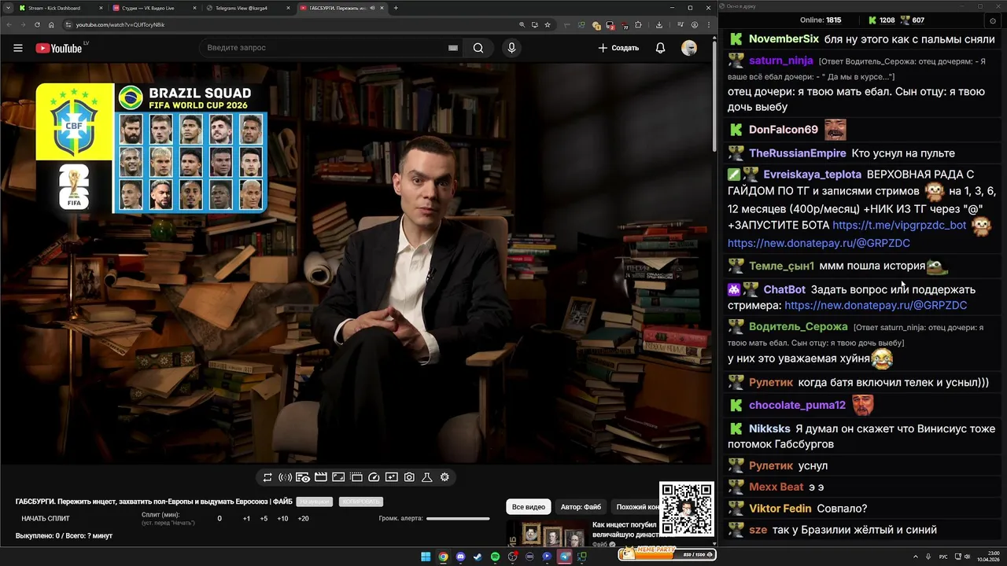Click the +1 split minutes button
Viewport: 1007px width, 566px height.
246,518
